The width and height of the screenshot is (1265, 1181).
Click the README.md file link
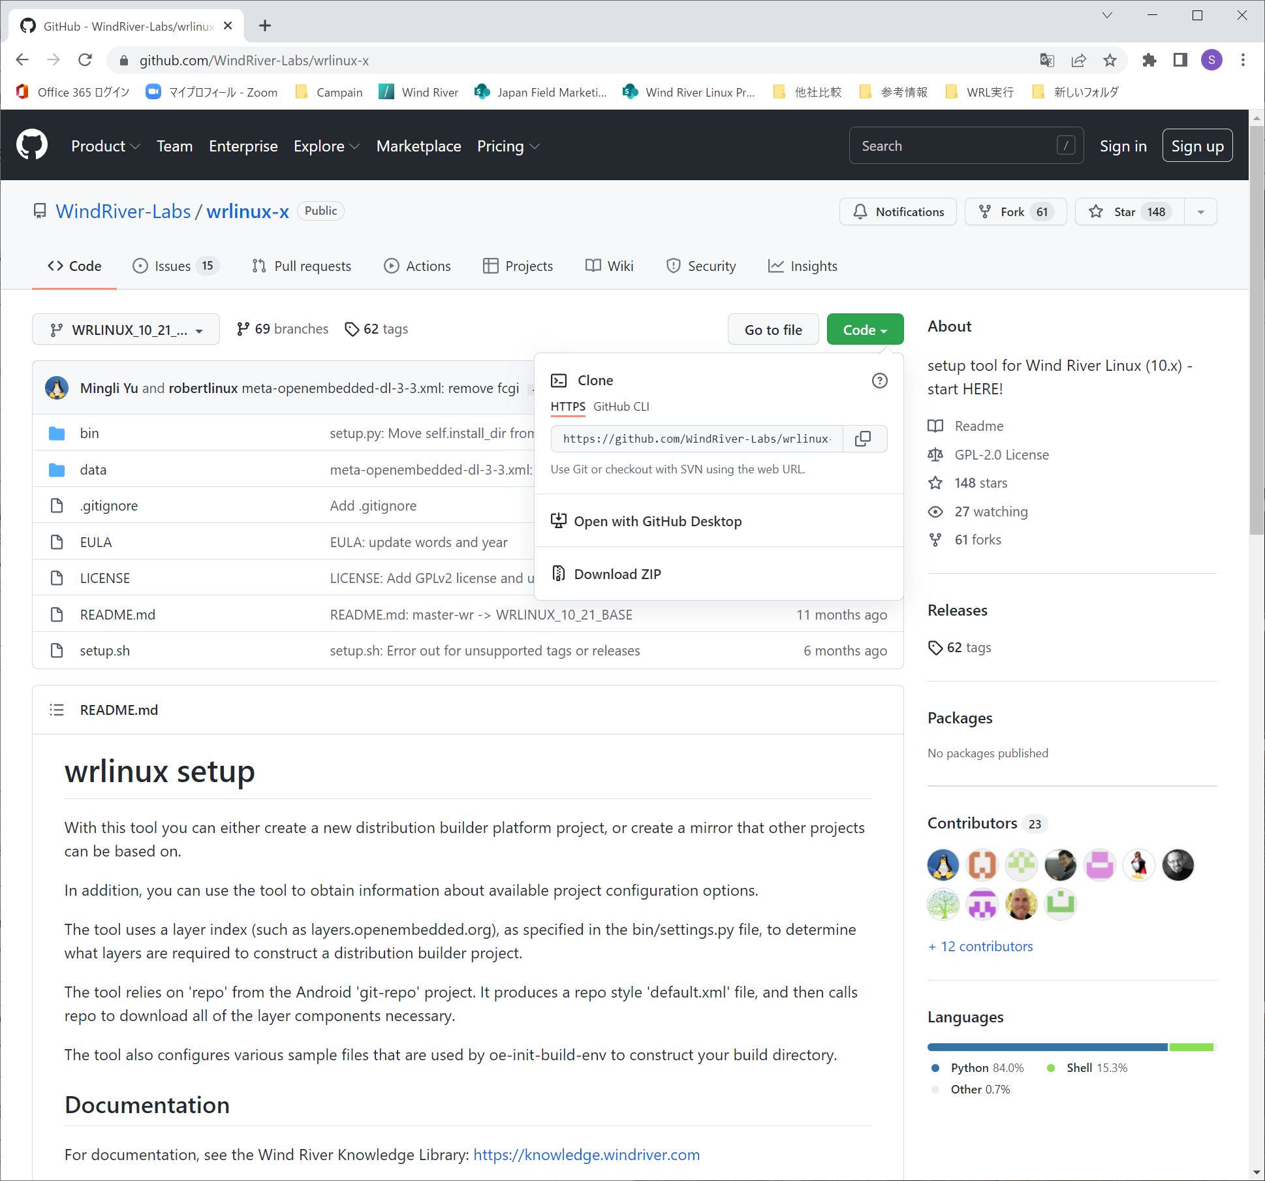116,614
